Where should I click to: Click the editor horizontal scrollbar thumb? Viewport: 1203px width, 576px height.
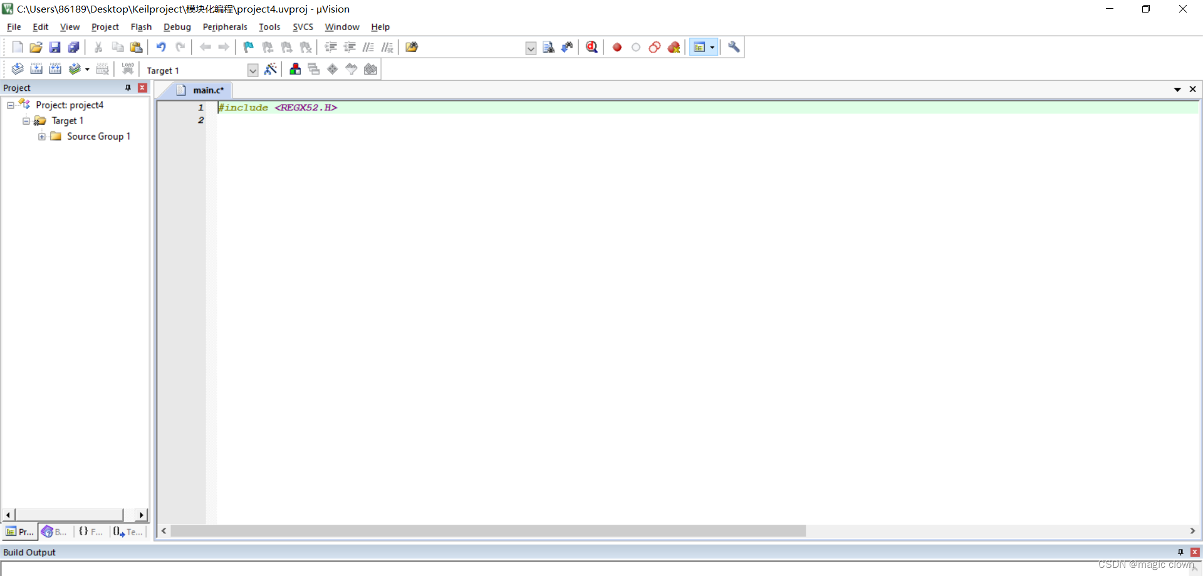click(488, 531)
